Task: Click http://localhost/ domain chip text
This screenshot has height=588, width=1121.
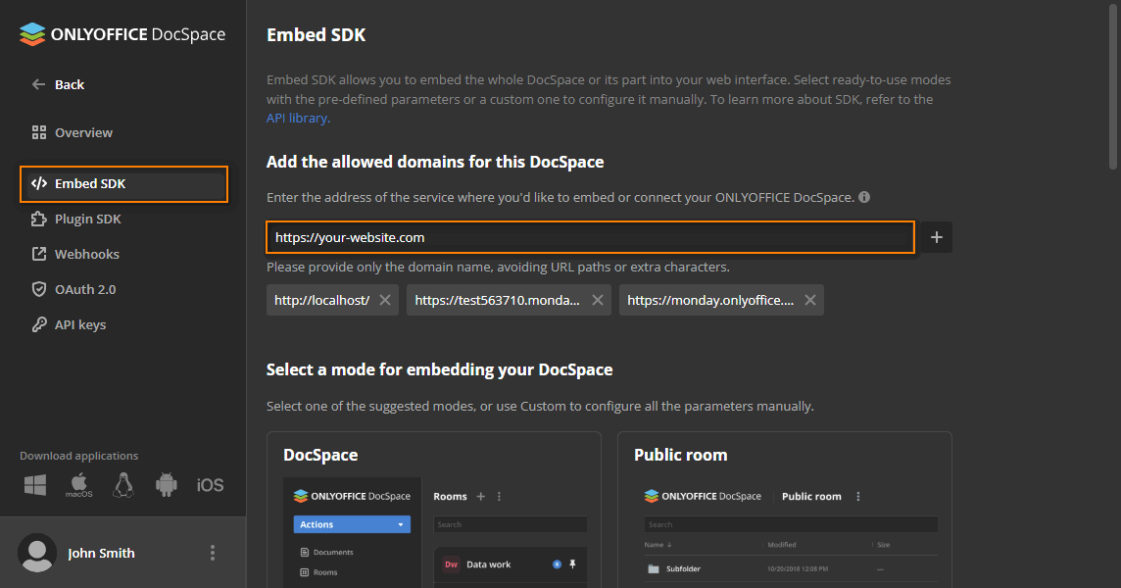Action: point(321,301)
